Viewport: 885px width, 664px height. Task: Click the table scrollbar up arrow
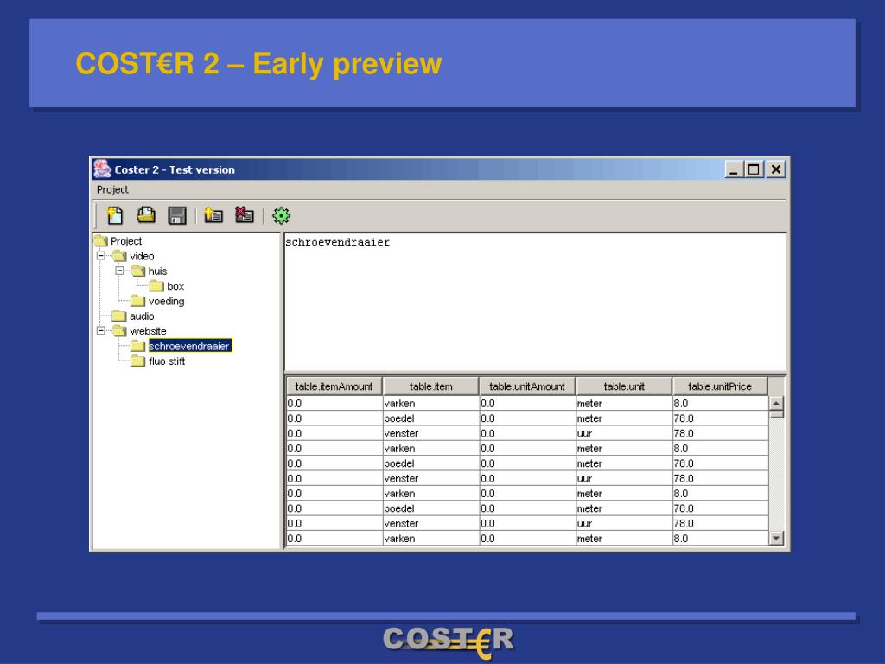coord(777,403)
